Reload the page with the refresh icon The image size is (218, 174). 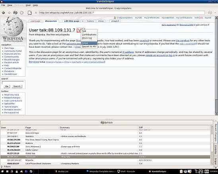15,13
